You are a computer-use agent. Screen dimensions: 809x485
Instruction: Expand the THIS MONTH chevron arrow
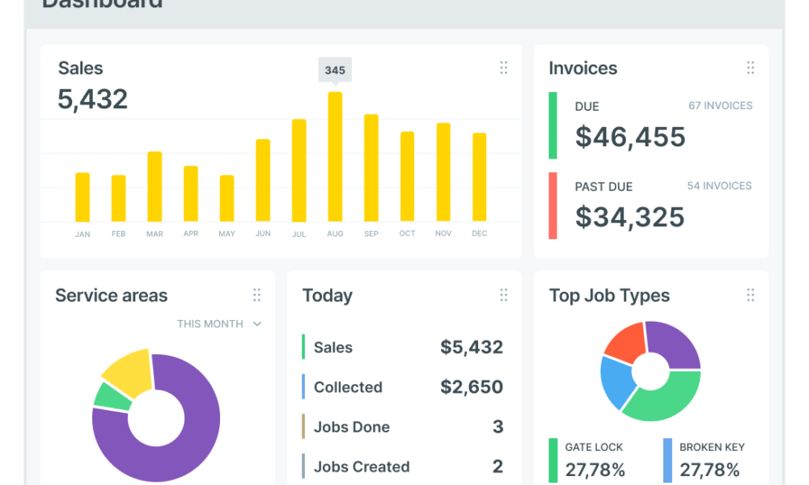click(257, 323)
